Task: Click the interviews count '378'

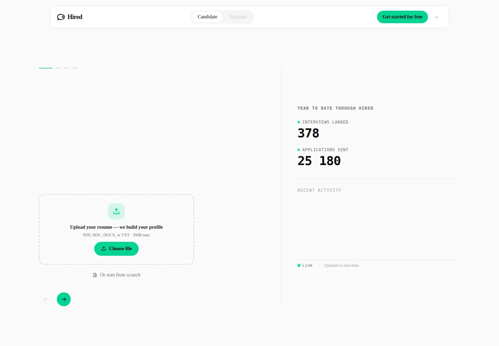Action: pos(308,133)
